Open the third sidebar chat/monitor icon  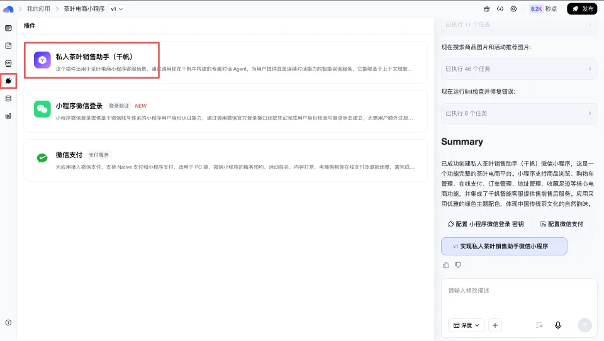[x=8, y=63]
